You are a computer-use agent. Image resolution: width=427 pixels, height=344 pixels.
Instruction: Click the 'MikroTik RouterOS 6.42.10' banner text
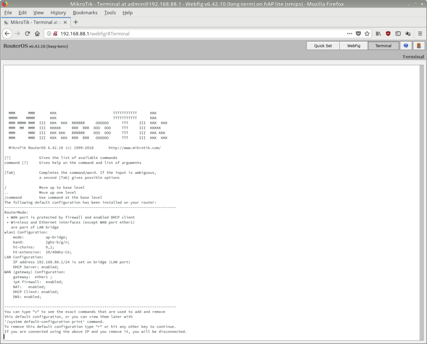pyautogui.click(x=36, y=148)
